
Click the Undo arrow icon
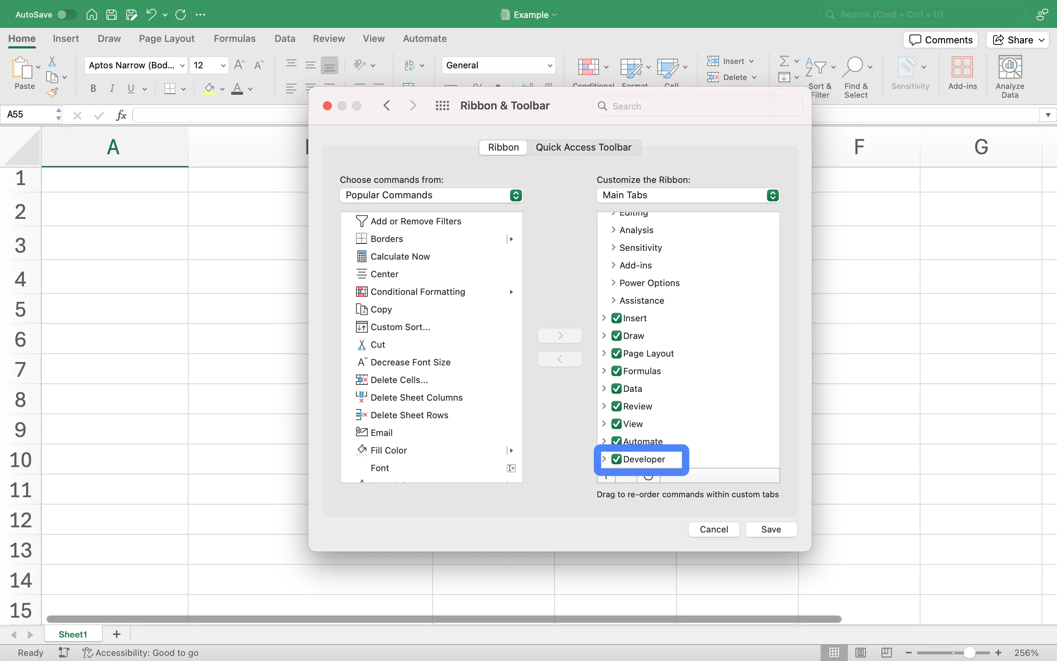[x=151, y=14]
